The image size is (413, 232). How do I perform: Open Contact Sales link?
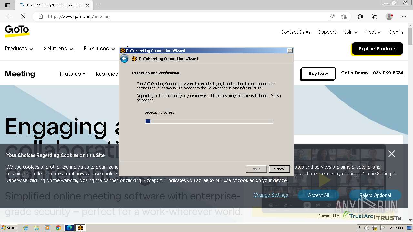point(296,32)
